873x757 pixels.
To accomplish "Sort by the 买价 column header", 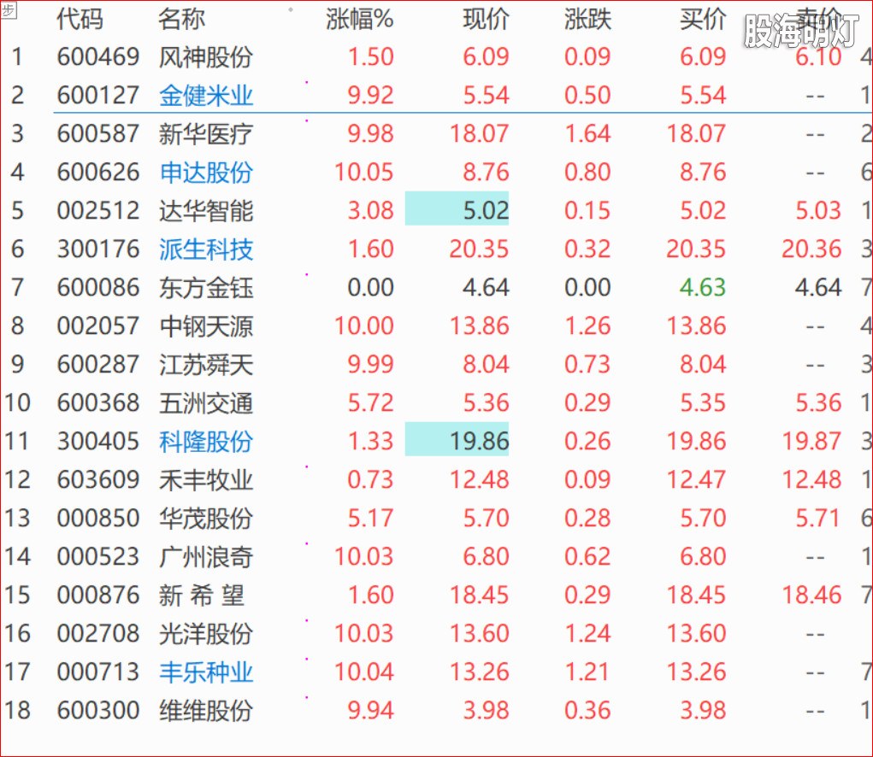I will pos(703,19).
